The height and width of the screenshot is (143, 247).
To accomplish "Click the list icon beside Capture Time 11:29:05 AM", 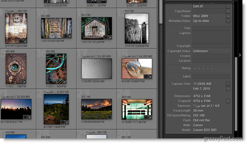I will (228, 84).
